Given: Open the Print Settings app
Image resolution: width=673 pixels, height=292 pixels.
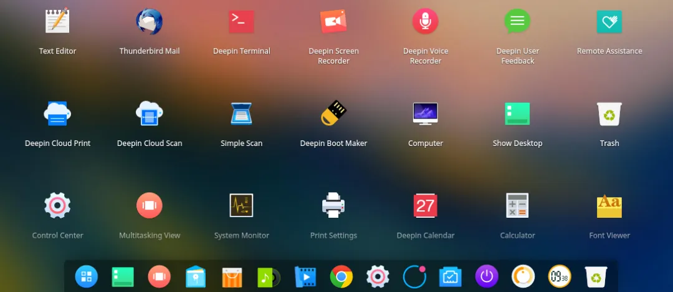Looking at the screenshot, I should [x=333, y=205].
